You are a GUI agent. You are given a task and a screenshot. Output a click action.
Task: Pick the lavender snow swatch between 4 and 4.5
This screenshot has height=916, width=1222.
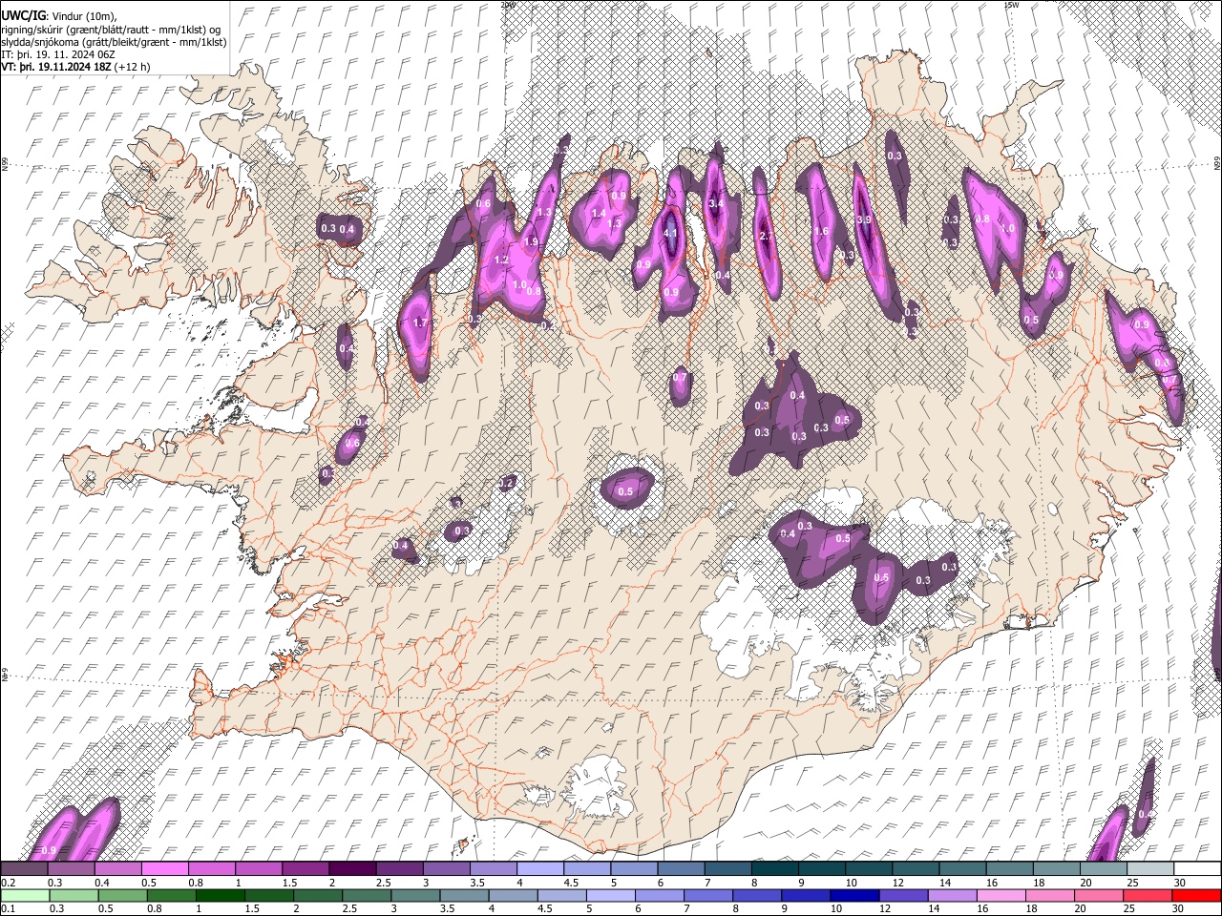[x=540, y=868]
